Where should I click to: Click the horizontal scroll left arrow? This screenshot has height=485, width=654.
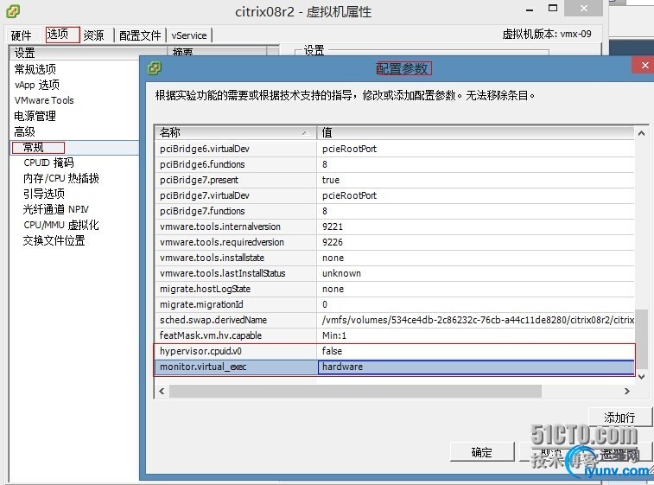pyautogui.click(x=162, y=392)
